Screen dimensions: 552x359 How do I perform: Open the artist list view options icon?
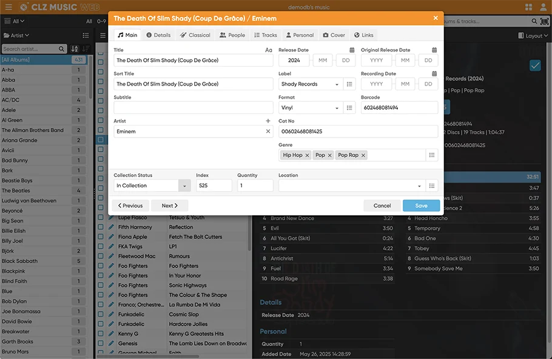pos(86,36)
